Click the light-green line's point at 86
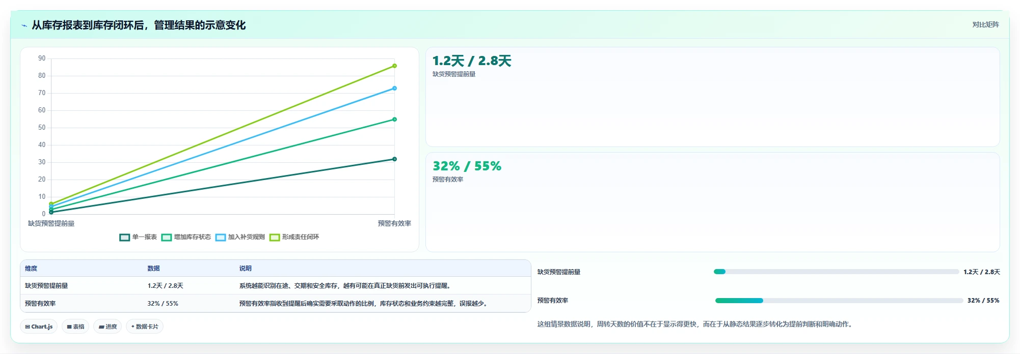The image size is (1020, 354). click(x=394, y=66)
